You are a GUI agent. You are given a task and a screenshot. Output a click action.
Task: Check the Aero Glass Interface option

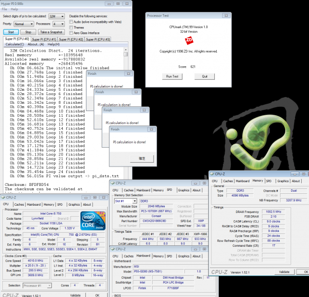pyautogui.click(x=71, y=33)
